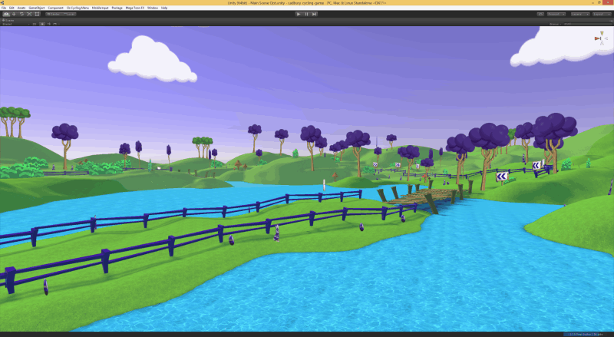The width and height of the screenshot is (614, 337).
Task: Open the Layout dropdown
Action: click(601, 14)
